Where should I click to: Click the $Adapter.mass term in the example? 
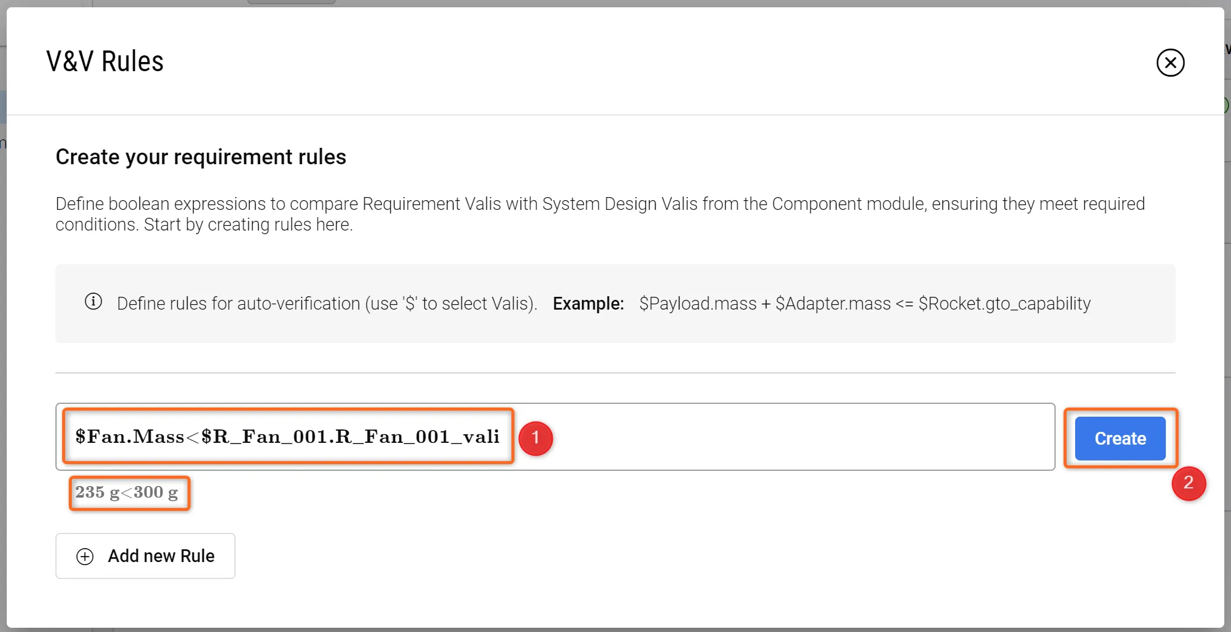point(833,304)
